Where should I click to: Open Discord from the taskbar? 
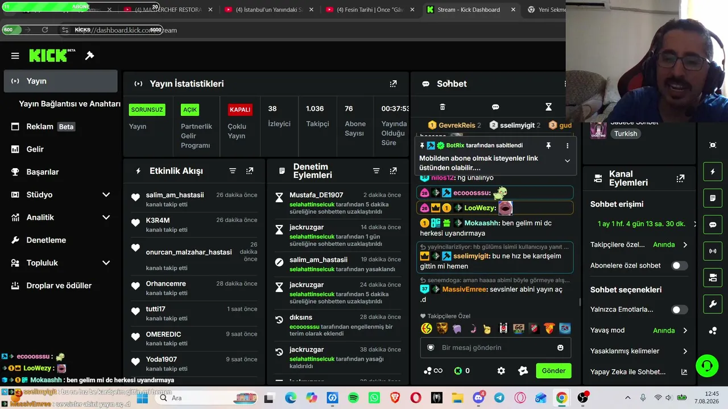point(478,398)
